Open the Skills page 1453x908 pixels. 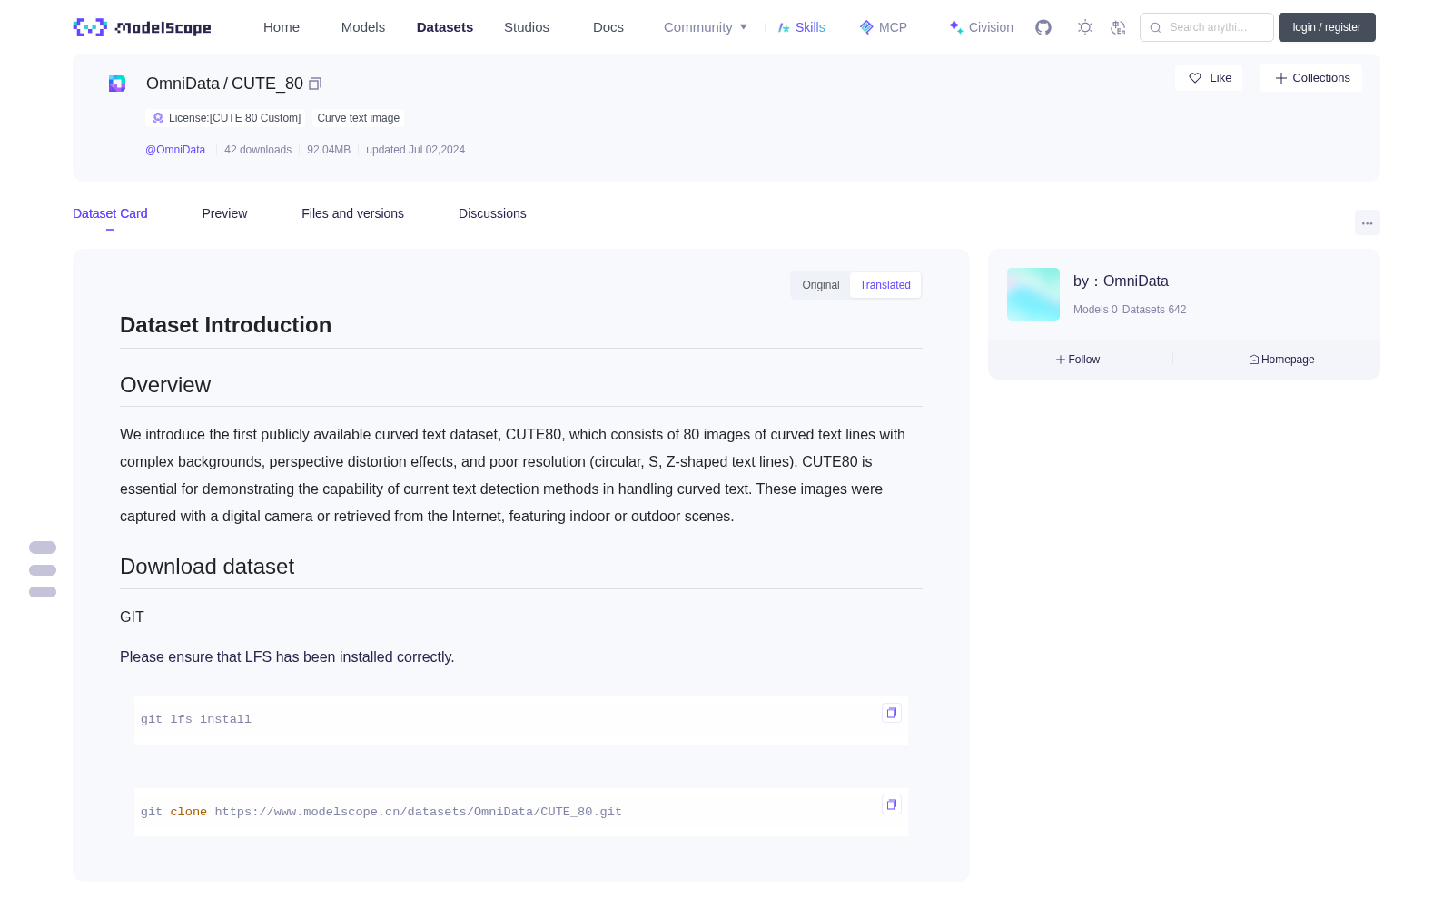801,27
